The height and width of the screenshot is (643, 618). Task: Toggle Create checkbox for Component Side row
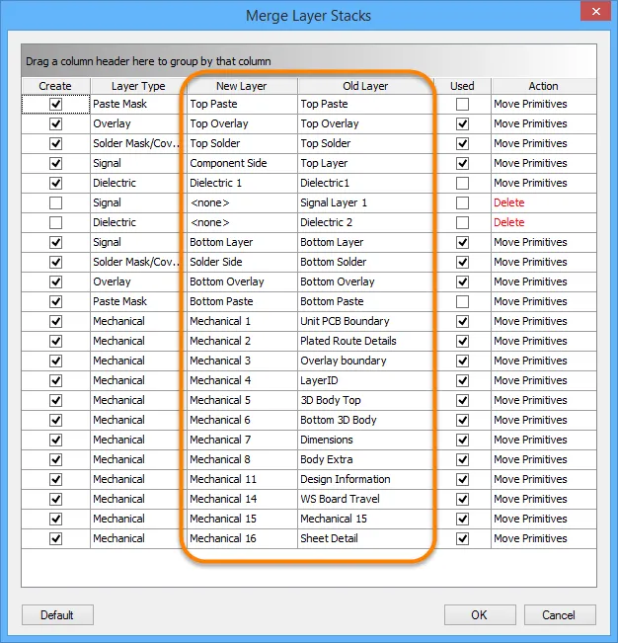(55, 163)
